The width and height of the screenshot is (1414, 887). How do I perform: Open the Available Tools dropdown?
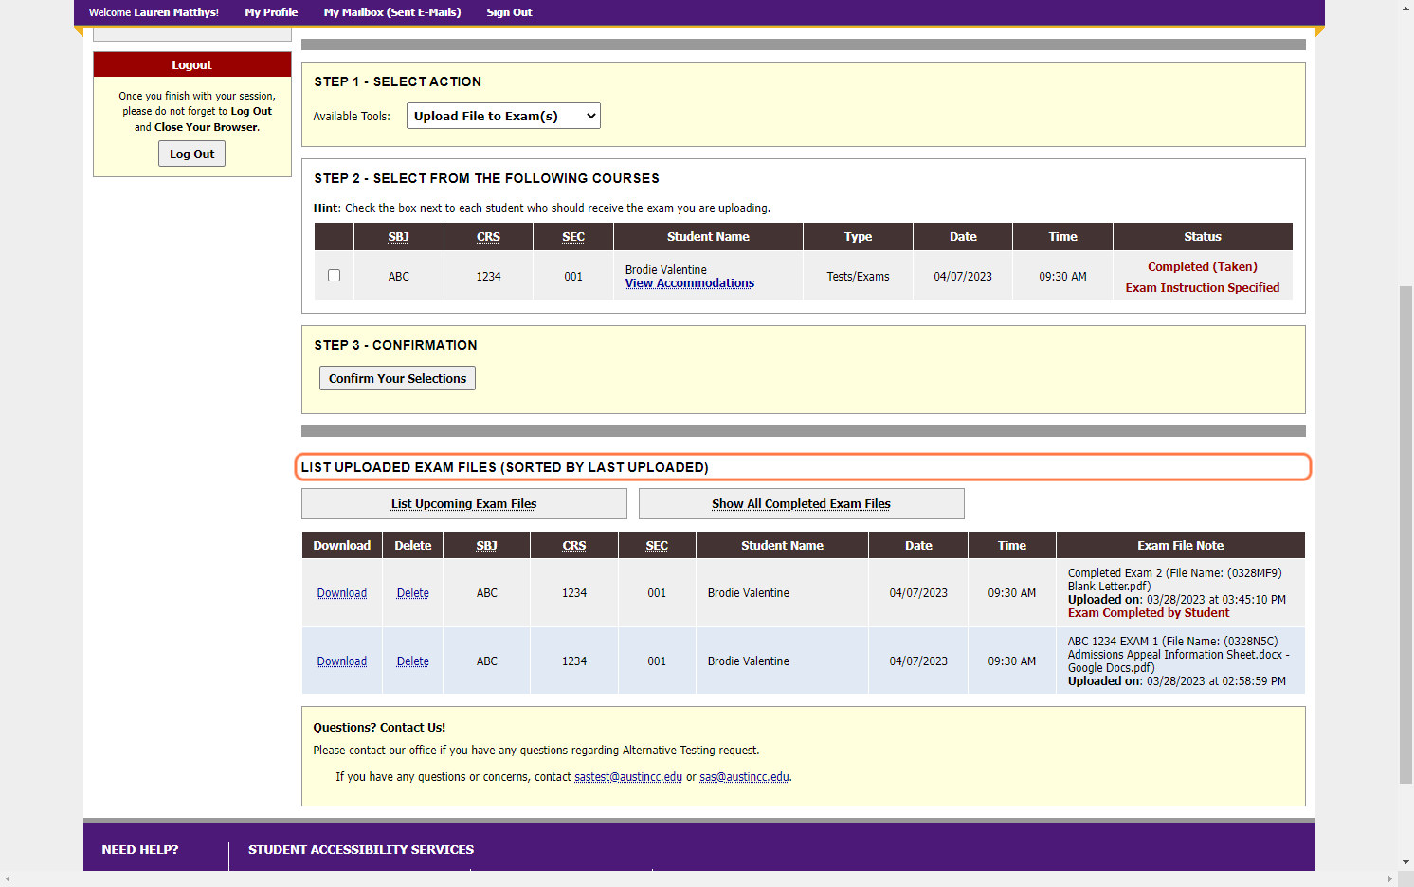[x=503, y=116]
